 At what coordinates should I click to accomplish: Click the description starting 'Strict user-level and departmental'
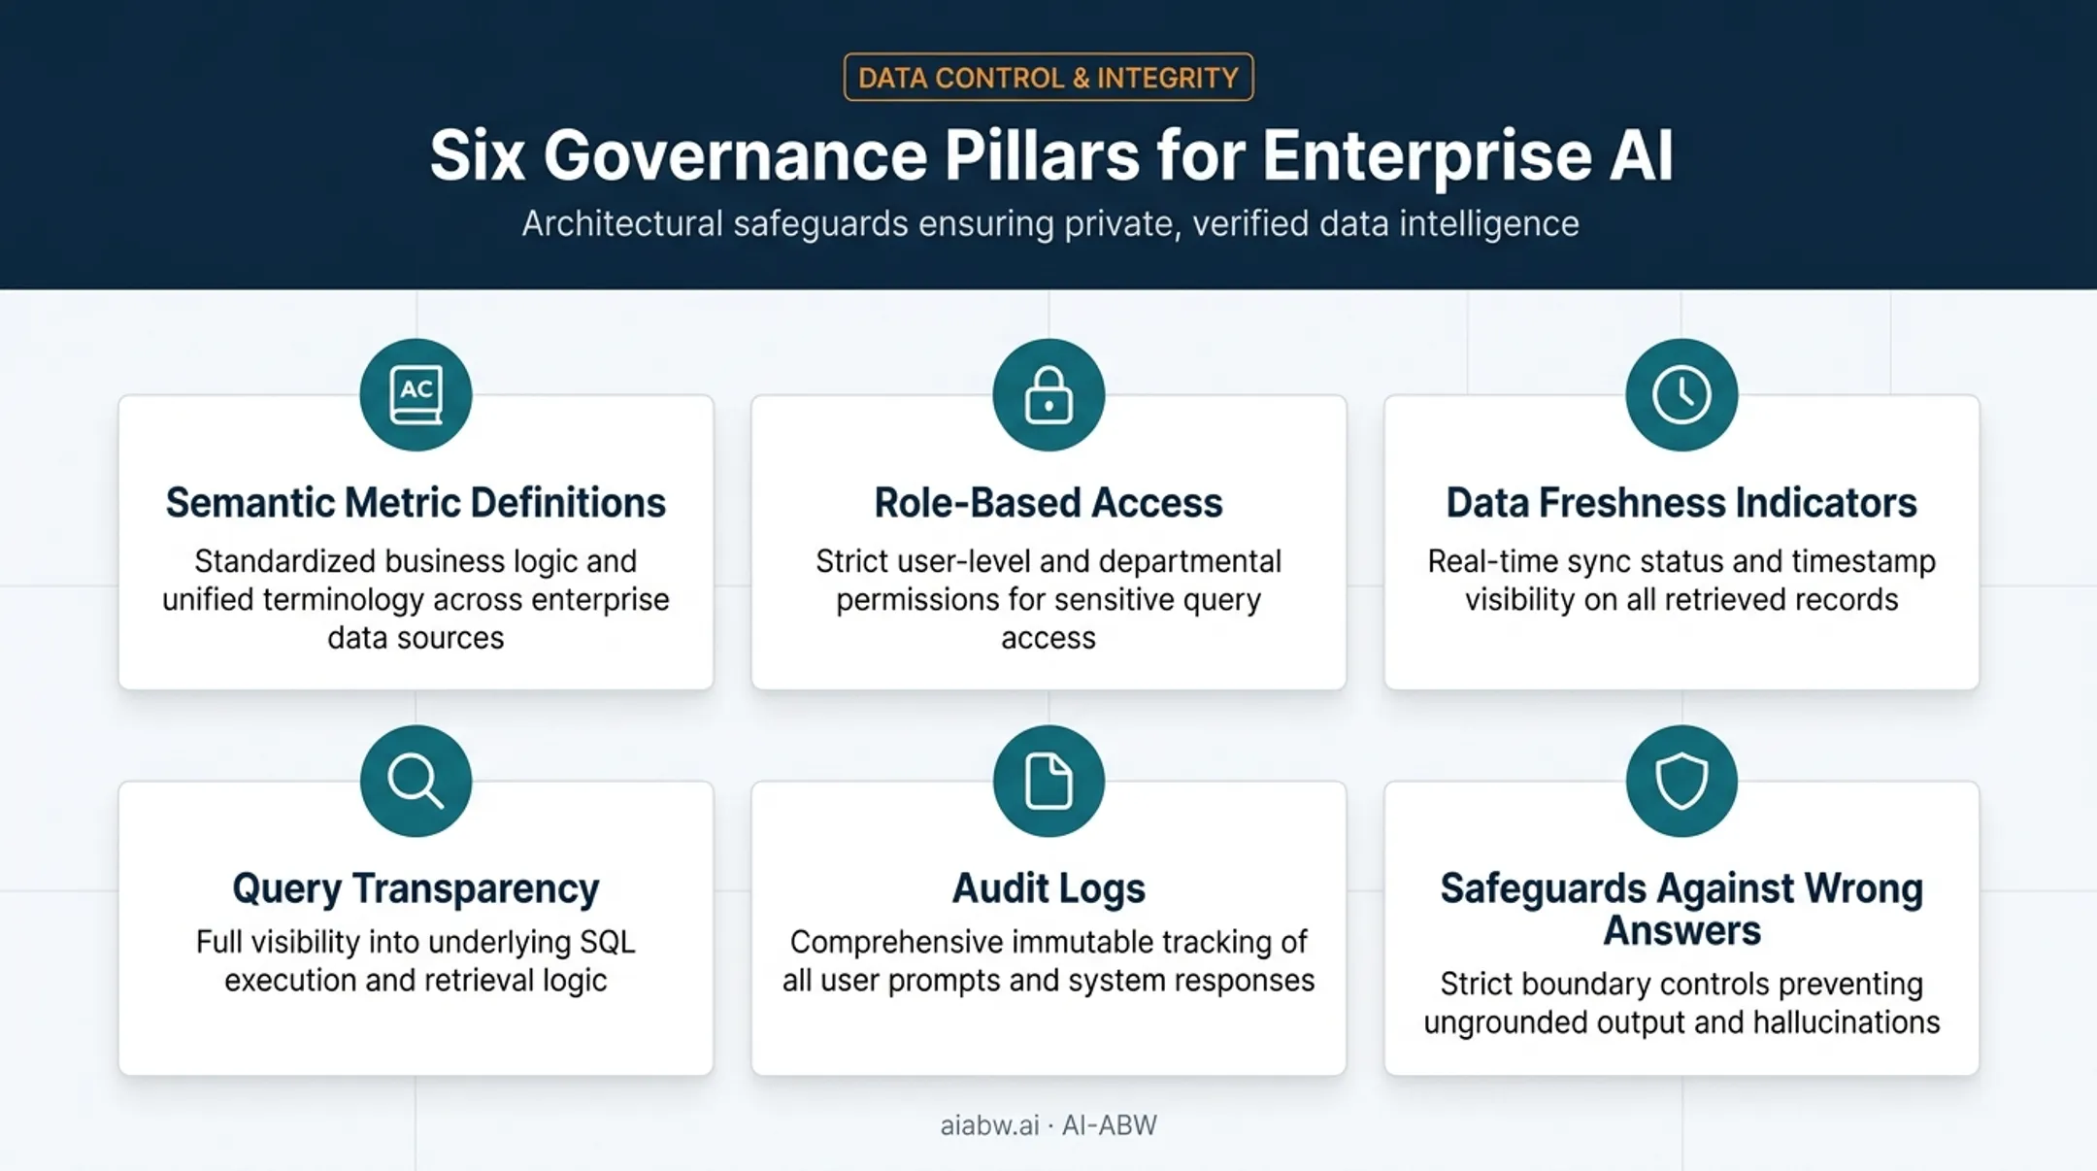pyautogui.click(x=1048, y=599)
